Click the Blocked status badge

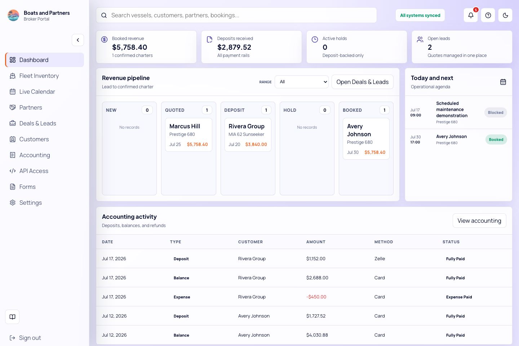point(496,112)
